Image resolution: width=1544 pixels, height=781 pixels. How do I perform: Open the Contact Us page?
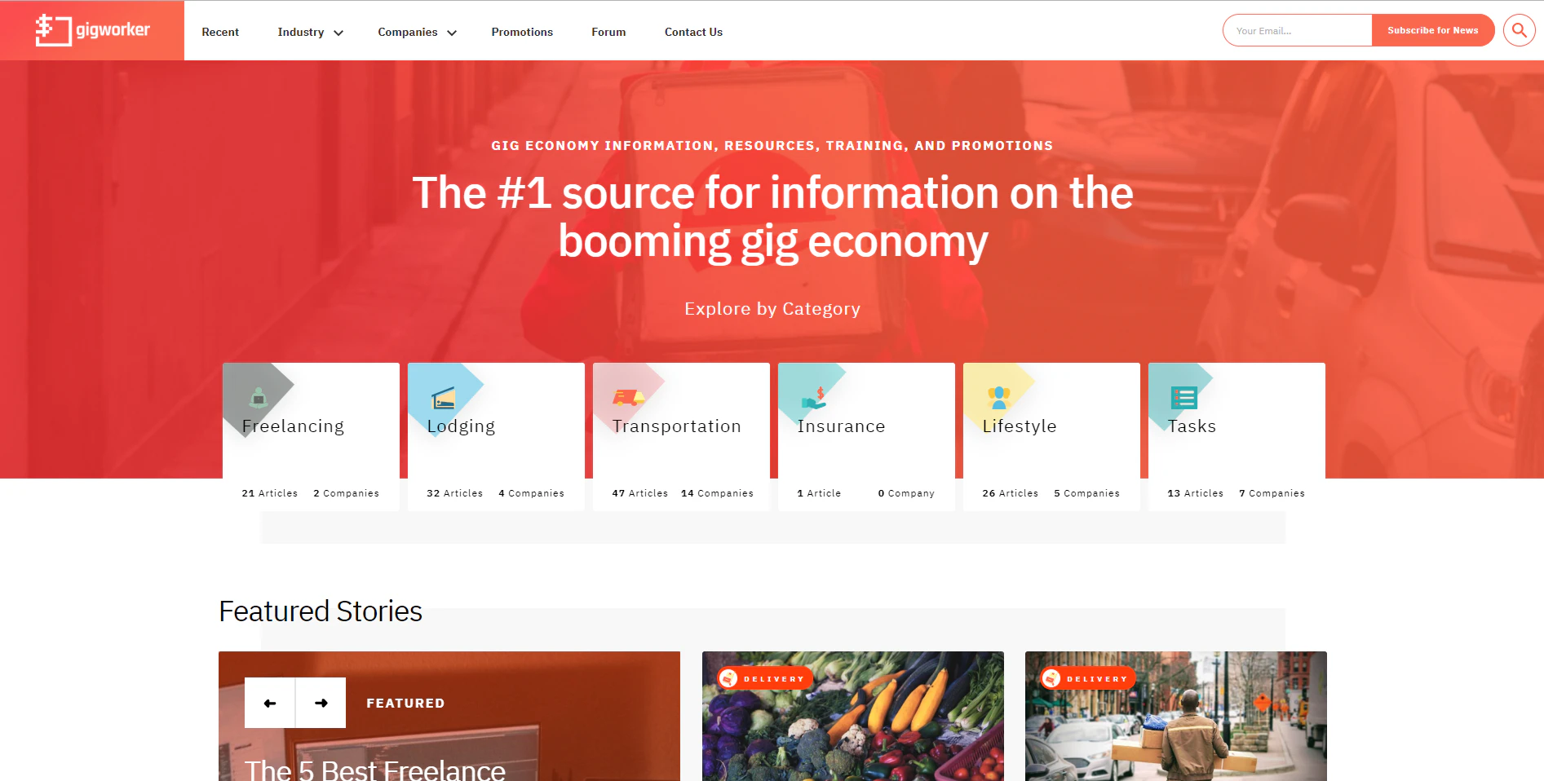(x=693, y=32)
